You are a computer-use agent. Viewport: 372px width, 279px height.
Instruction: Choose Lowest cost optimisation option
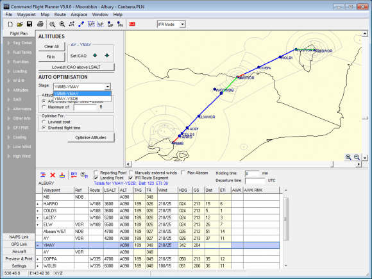[x=44, y=122]
